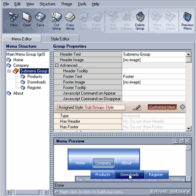Open the Tools menu
Viewport: 196px width, 196px height.
pos(82,4)
